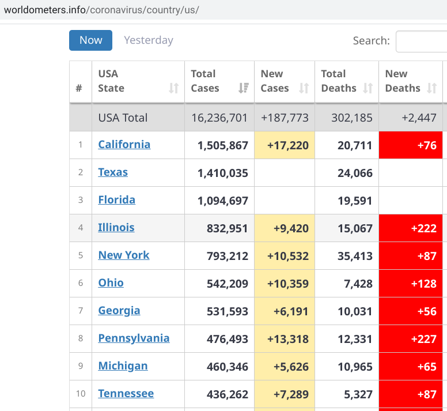The height and width of the screenshot is (411, 447).
Task: Switch to the Yesterday tab
Action: [x=149, y=40]
